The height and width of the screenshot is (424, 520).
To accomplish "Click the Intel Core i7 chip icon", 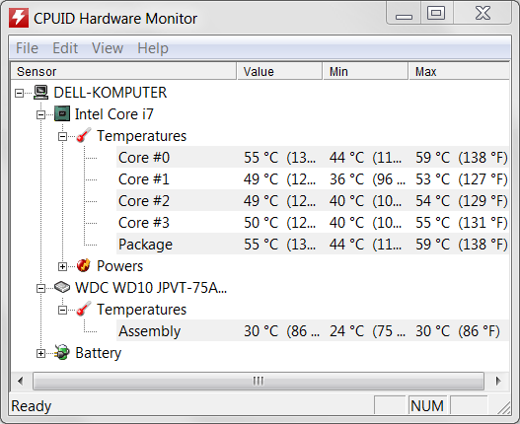I will [62, 113].
